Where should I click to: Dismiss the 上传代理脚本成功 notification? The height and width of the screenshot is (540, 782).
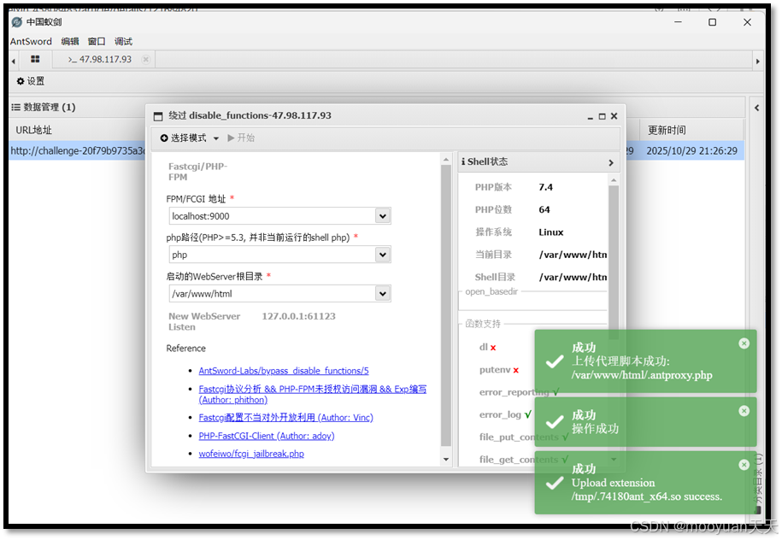coord(744,343)
